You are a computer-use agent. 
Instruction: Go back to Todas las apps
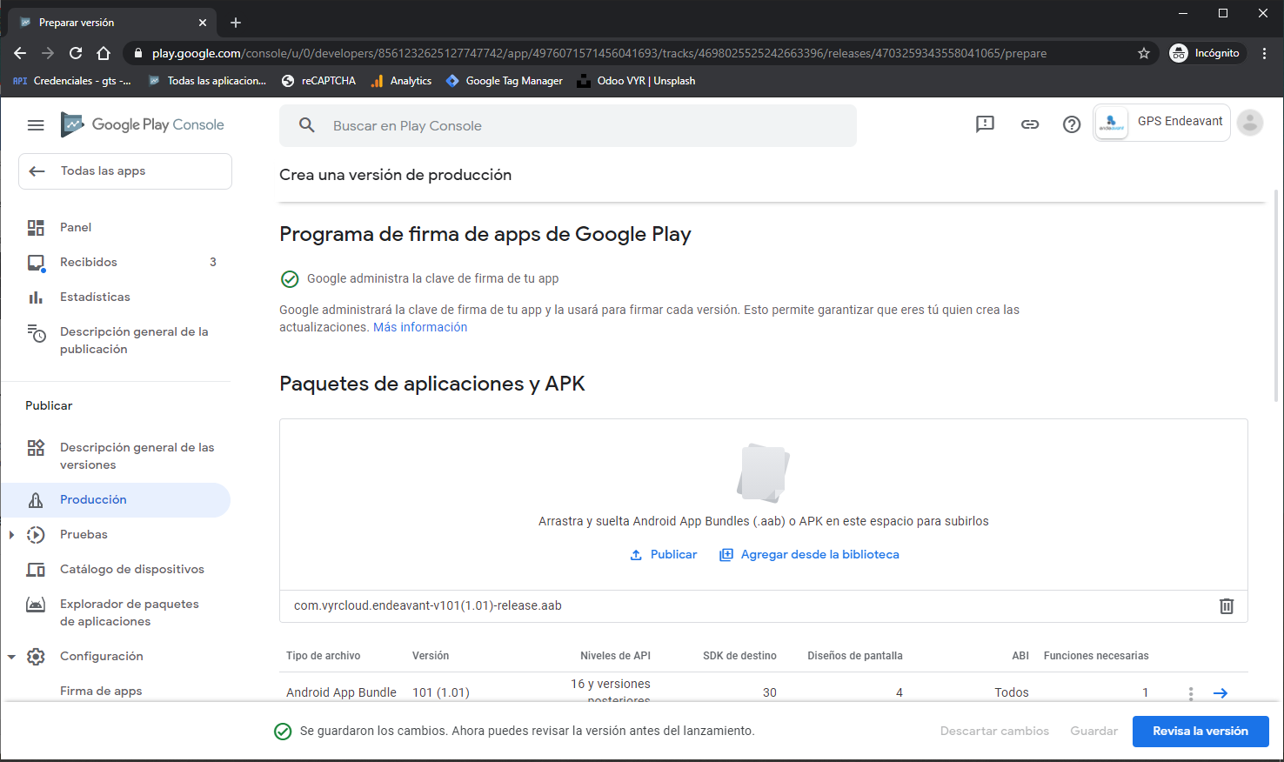click(x=124, y=171)
